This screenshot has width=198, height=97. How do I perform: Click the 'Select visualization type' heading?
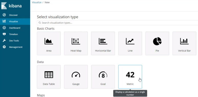[58, 17]
